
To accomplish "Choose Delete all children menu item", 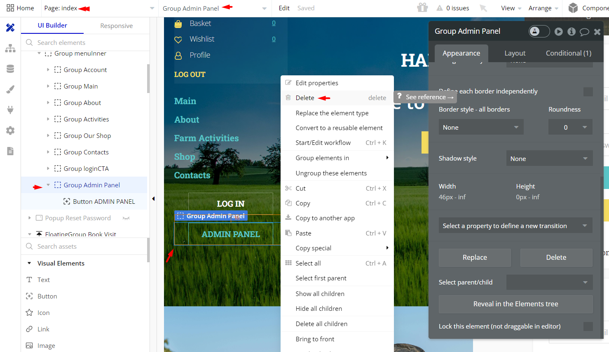I will pyautogui.click(x=337, y=324).
